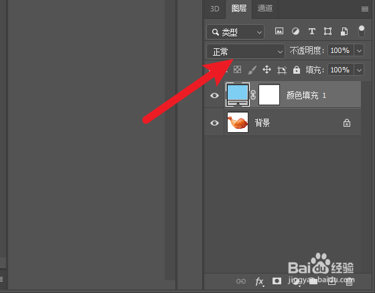Lock transparent pixels checkerboard icon
This screenshot has height=293, width=375.
[237, 70]
